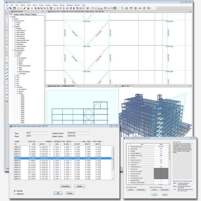
Task: Click the Model Explorer panel icon
Action: [x=11, y=11]
